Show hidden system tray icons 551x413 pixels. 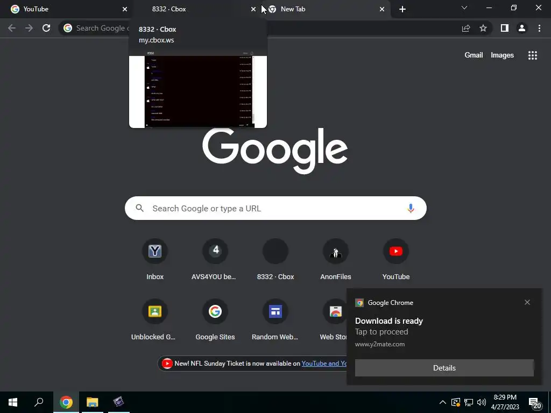443,402
